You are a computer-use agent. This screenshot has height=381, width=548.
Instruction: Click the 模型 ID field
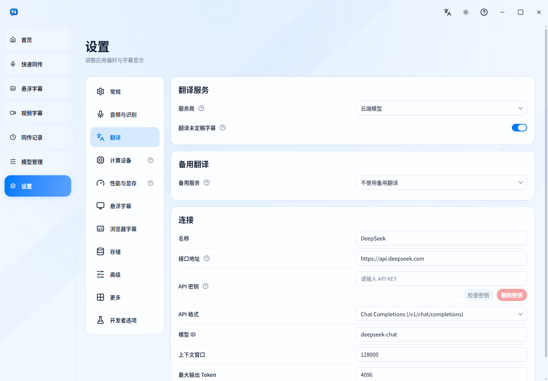441,334
